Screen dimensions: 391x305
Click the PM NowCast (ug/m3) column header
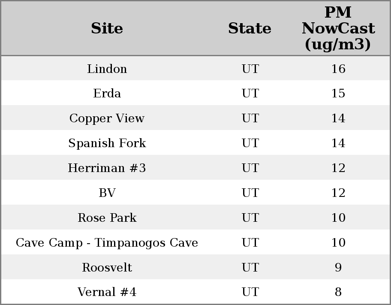pyautogui.click(x=338, y=28)
